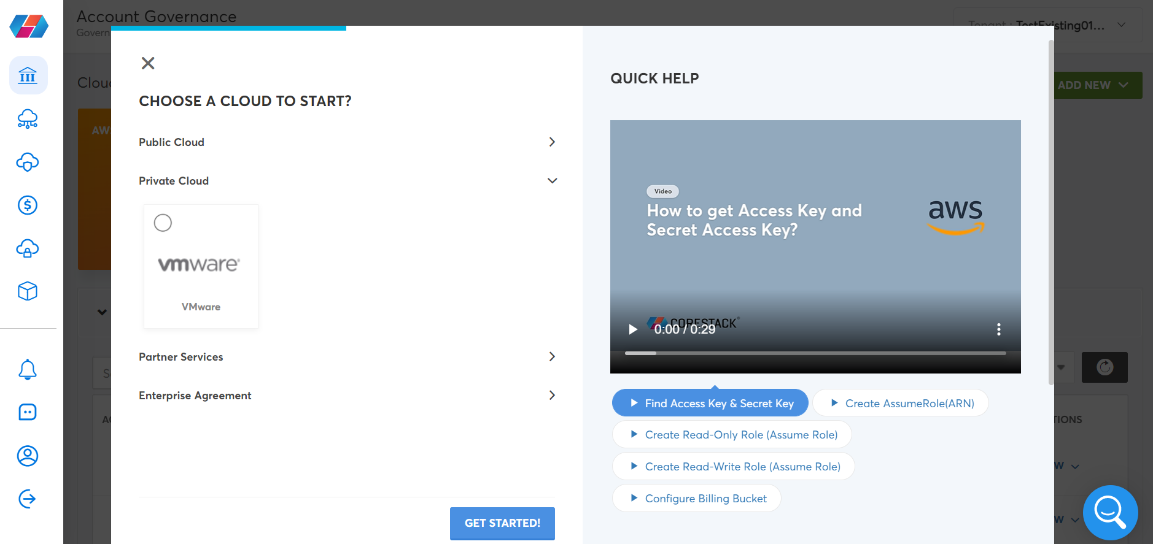
Task: Select the VMware radio button
Action: (x=163, y=223)
